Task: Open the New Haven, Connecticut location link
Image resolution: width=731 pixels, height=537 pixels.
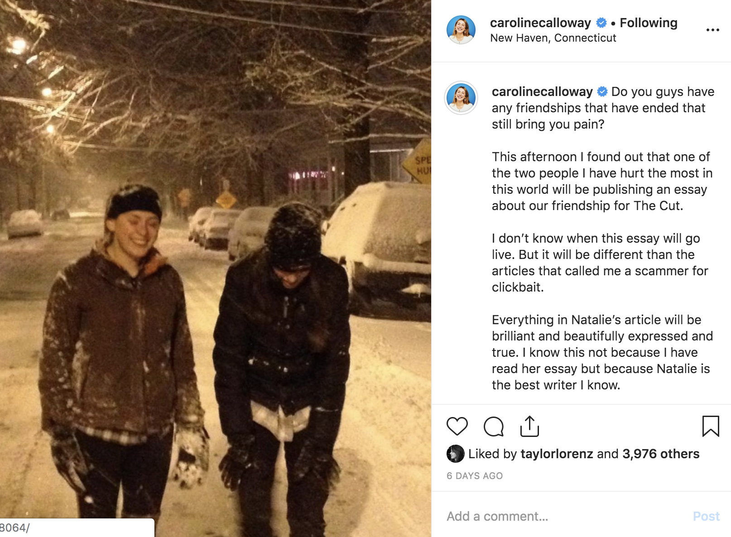Action: 553,38
